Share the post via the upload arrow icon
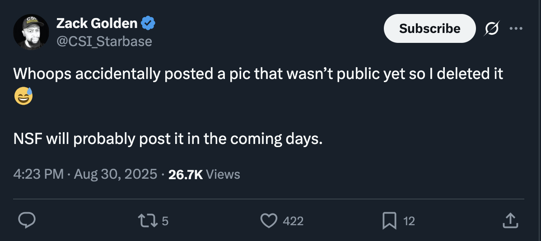541x241 pixels. pos(508,221)
